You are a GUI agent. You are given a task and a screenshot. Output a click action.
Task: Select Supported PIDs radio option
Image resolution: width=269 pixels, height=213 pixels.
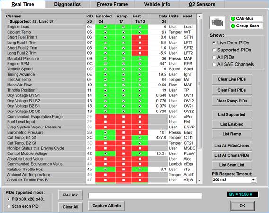(214, 50)
